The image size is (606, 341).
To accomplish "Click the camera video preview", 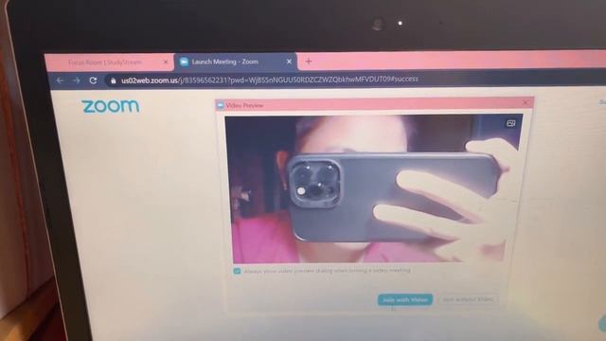I will coord(373,188).
